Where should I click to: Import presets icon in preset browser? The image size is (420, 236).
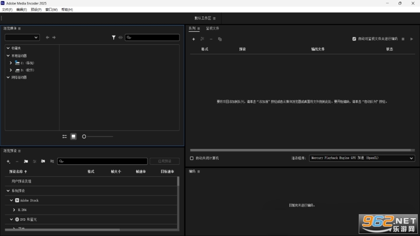coord(43,161)
